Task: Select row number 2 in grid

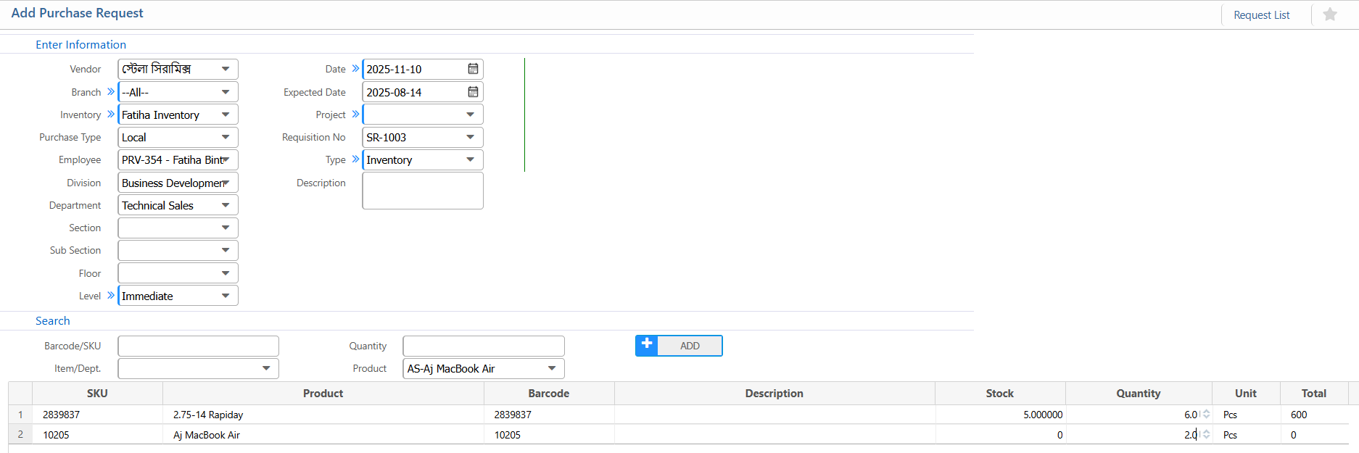Action: tap(20, 435)
